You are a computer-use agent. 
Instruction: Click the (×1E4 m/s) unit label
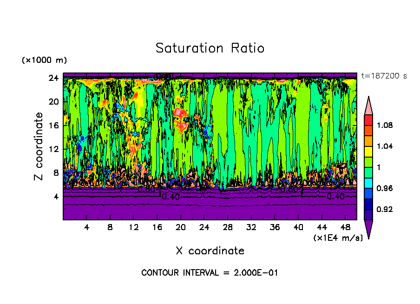tap(338, 238)
